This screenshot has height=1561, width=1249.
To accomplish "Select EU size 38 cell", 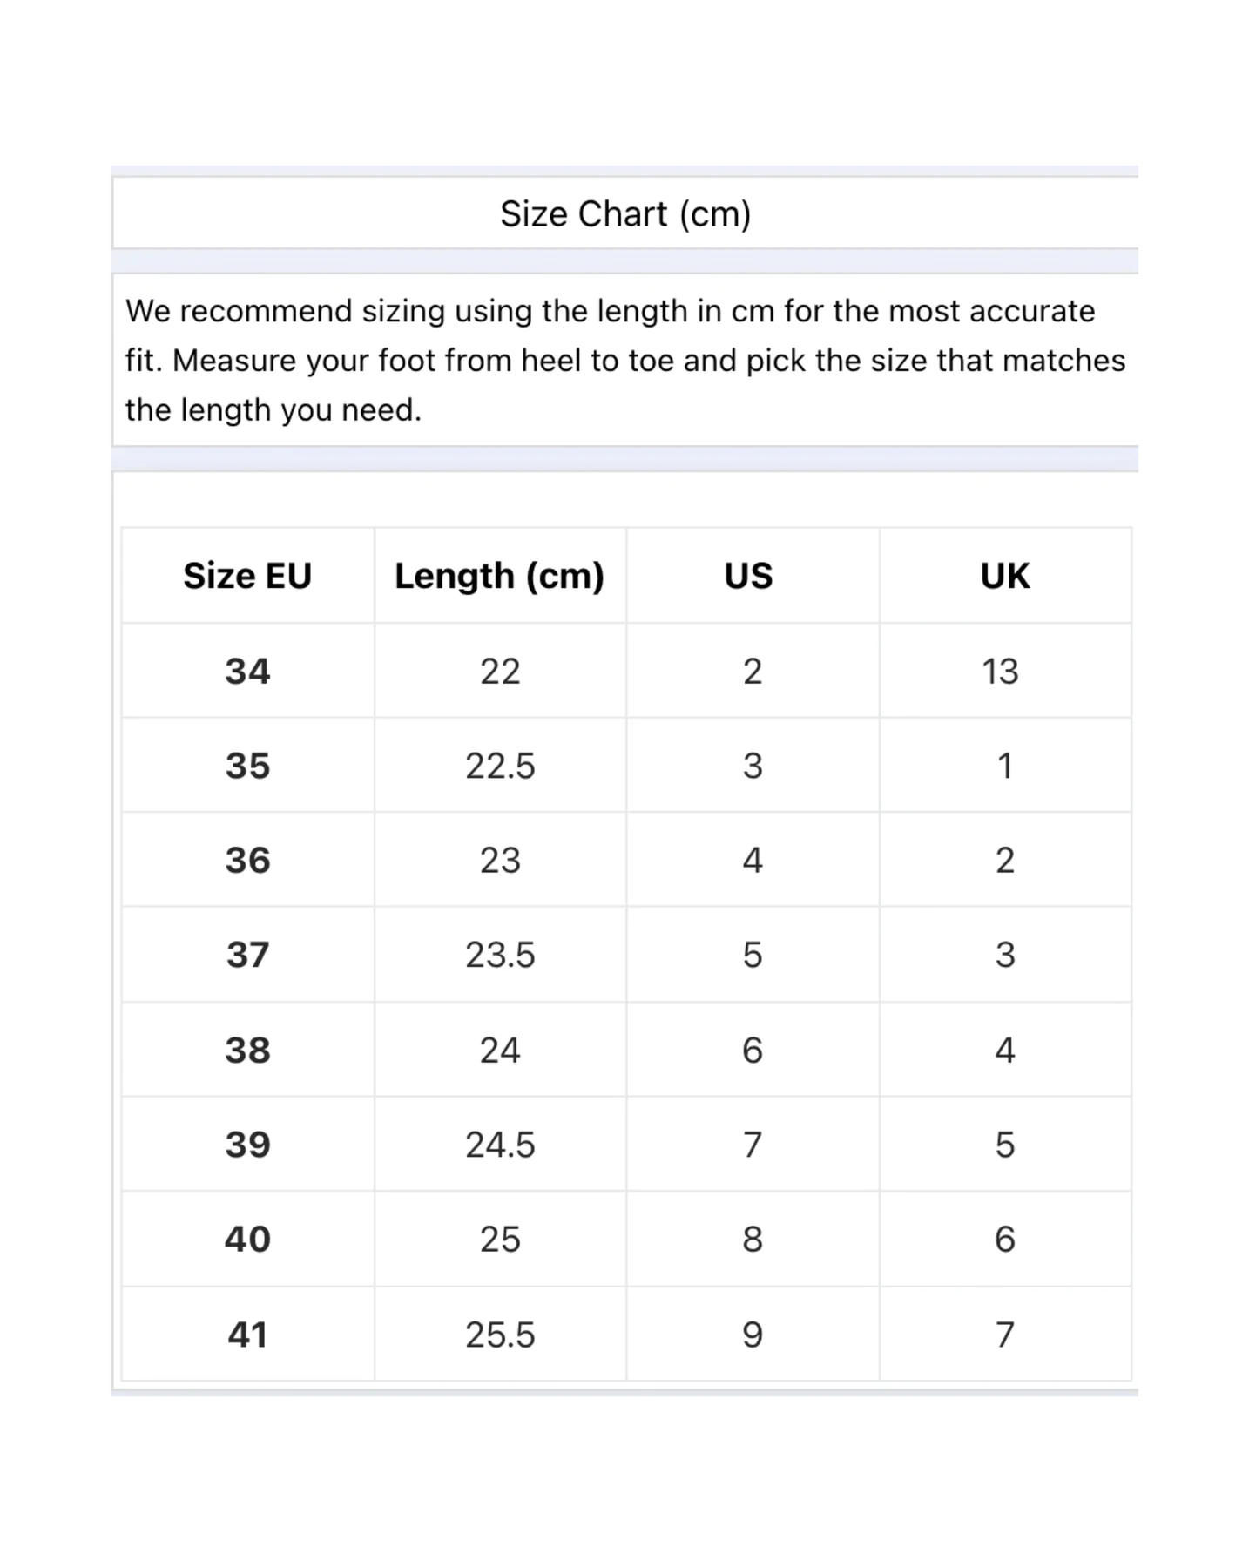I will click(247, 1050).
